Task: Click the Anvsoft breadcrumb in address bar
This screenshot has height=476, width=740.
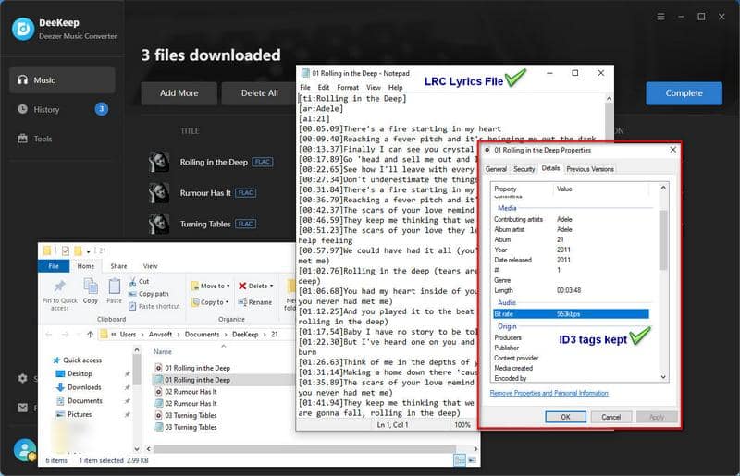Action: click(160, 334)
